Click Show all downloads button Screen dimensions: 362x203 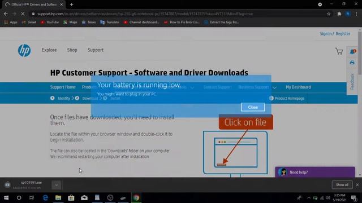coord(342,184)
